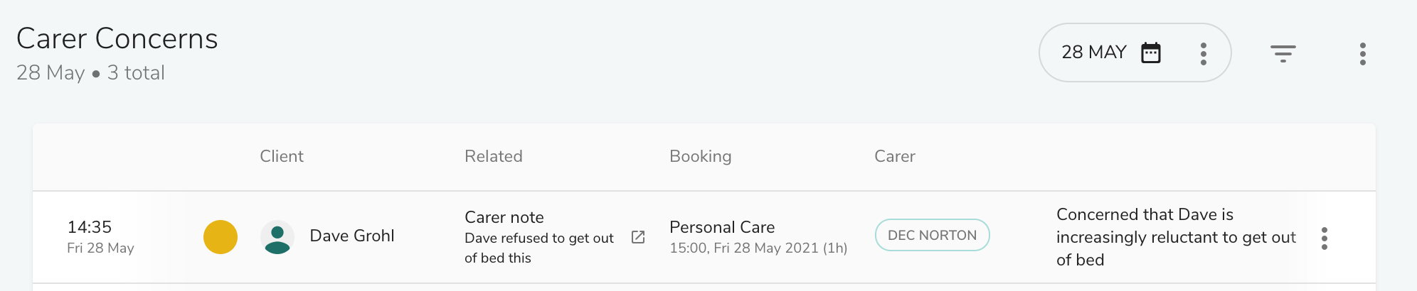The width and height of the screenshot is (1417, 291).
Task: Sort by the Carer column header
Action: 895,156
